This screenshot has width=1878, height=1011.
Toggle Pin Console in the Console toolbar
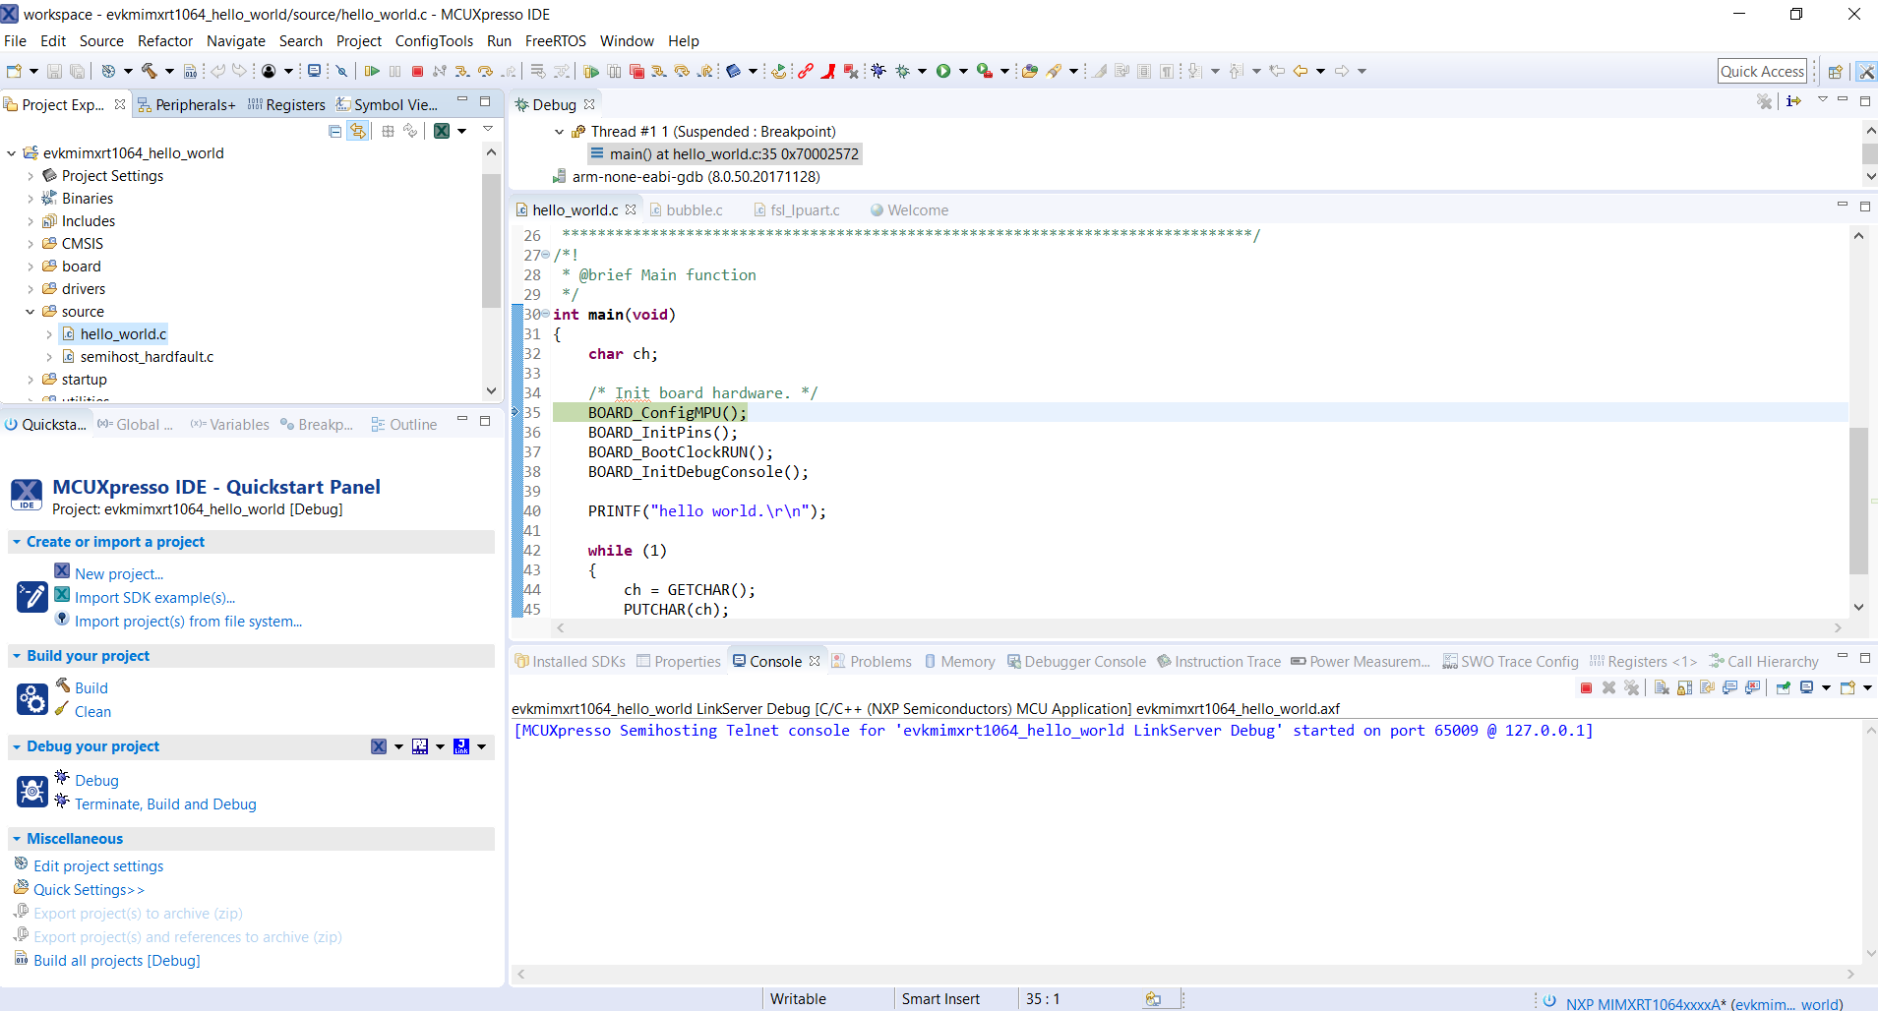click(x=1783, y=687)
